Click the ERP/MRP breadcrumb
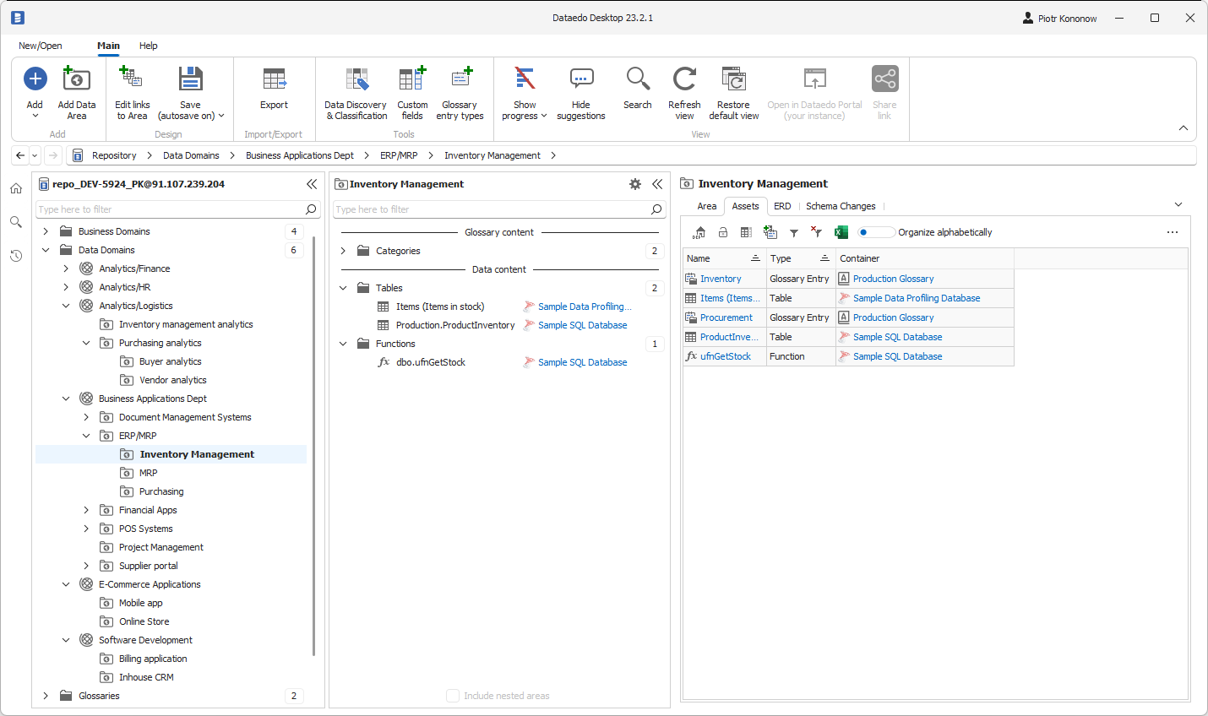Screen dimensions: 1208x716 tap(399, 155)
